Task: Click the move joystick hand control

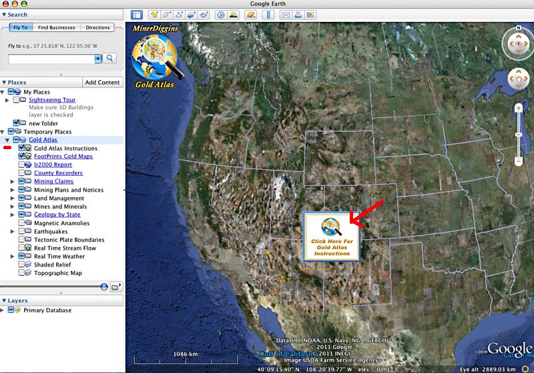Action: tap(519, 79)
